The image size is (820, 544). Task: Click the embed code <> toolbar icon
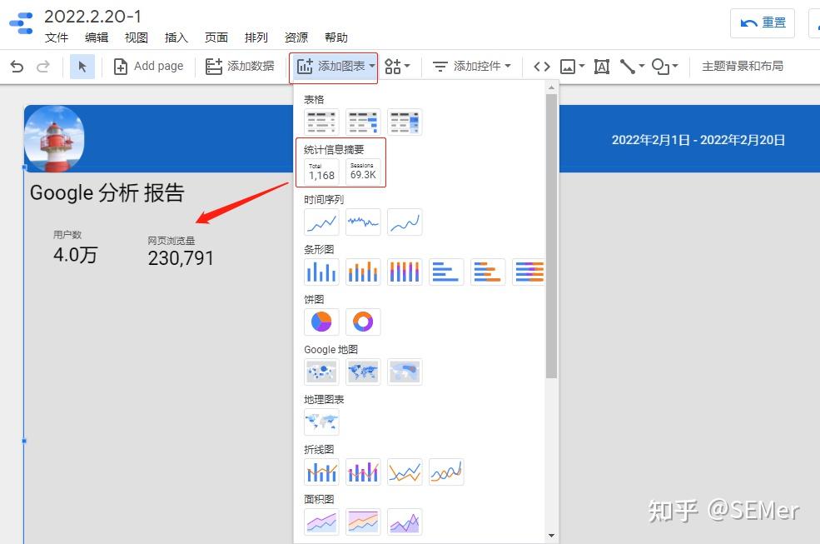(x=540, y=66)
